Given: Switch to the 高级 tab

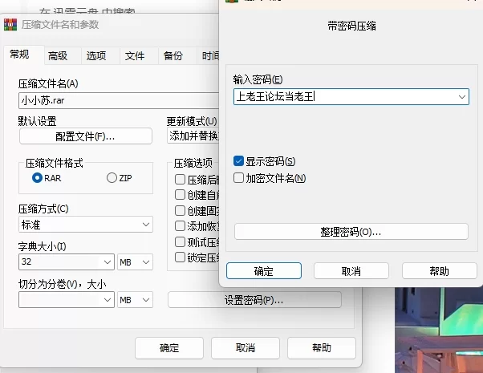Looking at the screenshot, I should click(57, 55).
